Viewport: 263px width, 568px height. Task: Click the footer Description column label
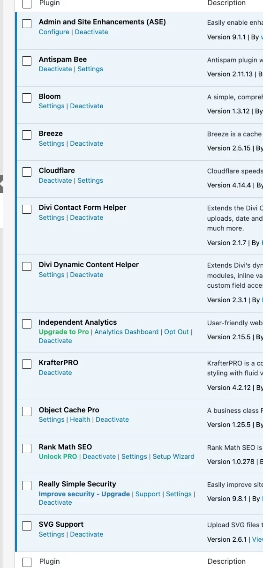click(226, 561)
